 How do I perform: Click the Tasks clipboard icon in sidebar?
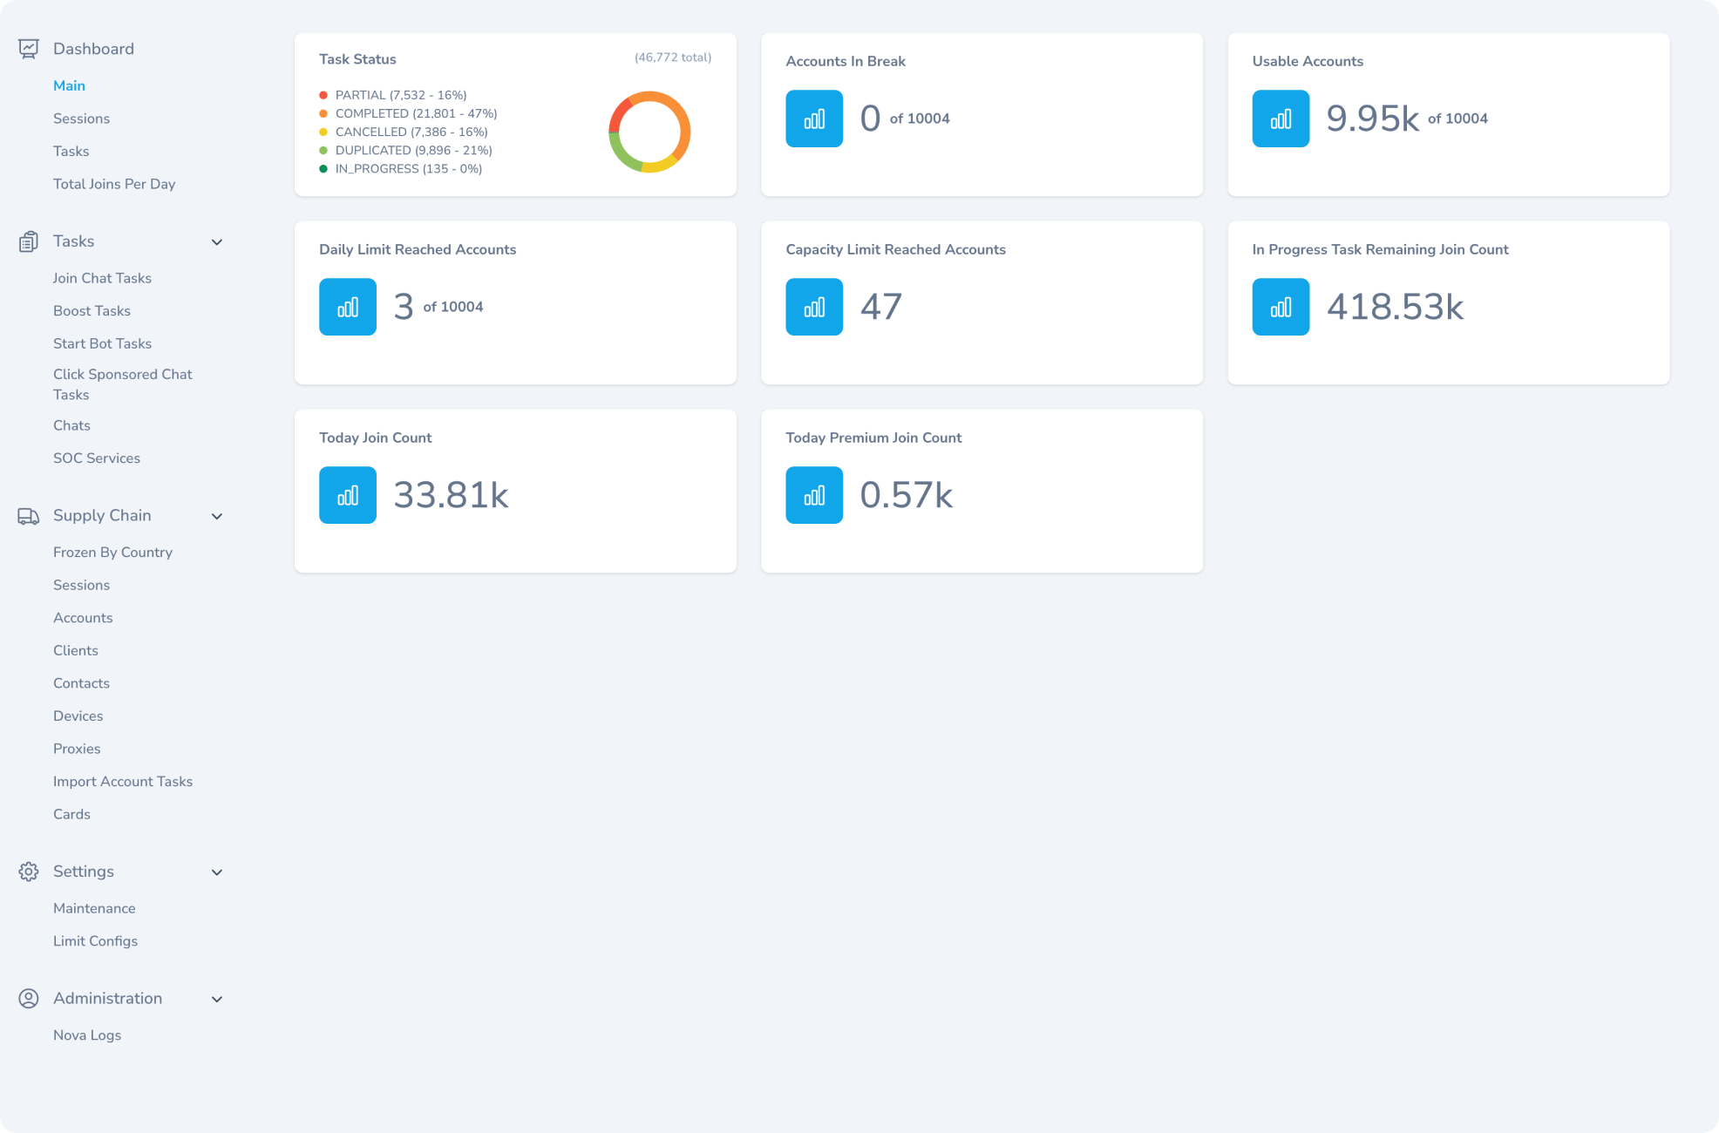[x=29, y=241]
